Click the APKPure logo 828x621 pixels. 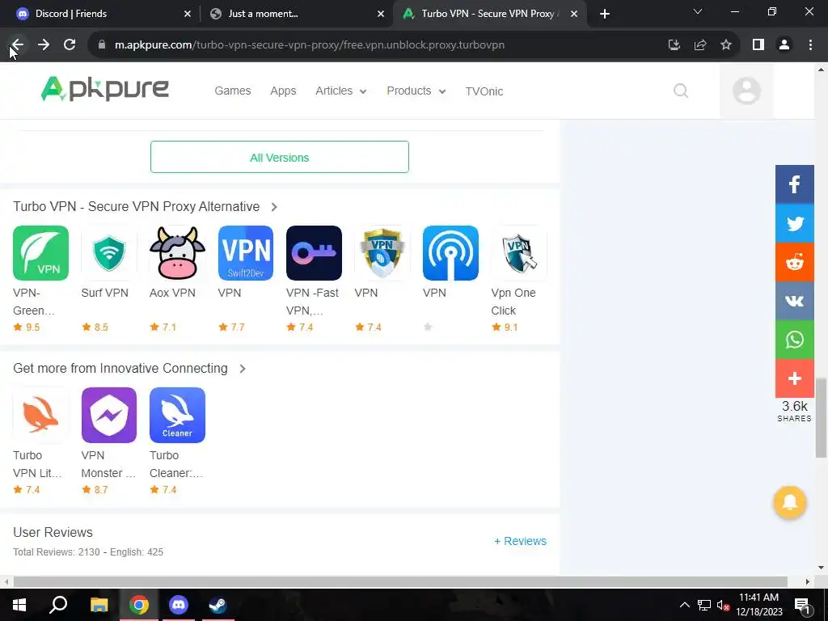tap(105, 89)
